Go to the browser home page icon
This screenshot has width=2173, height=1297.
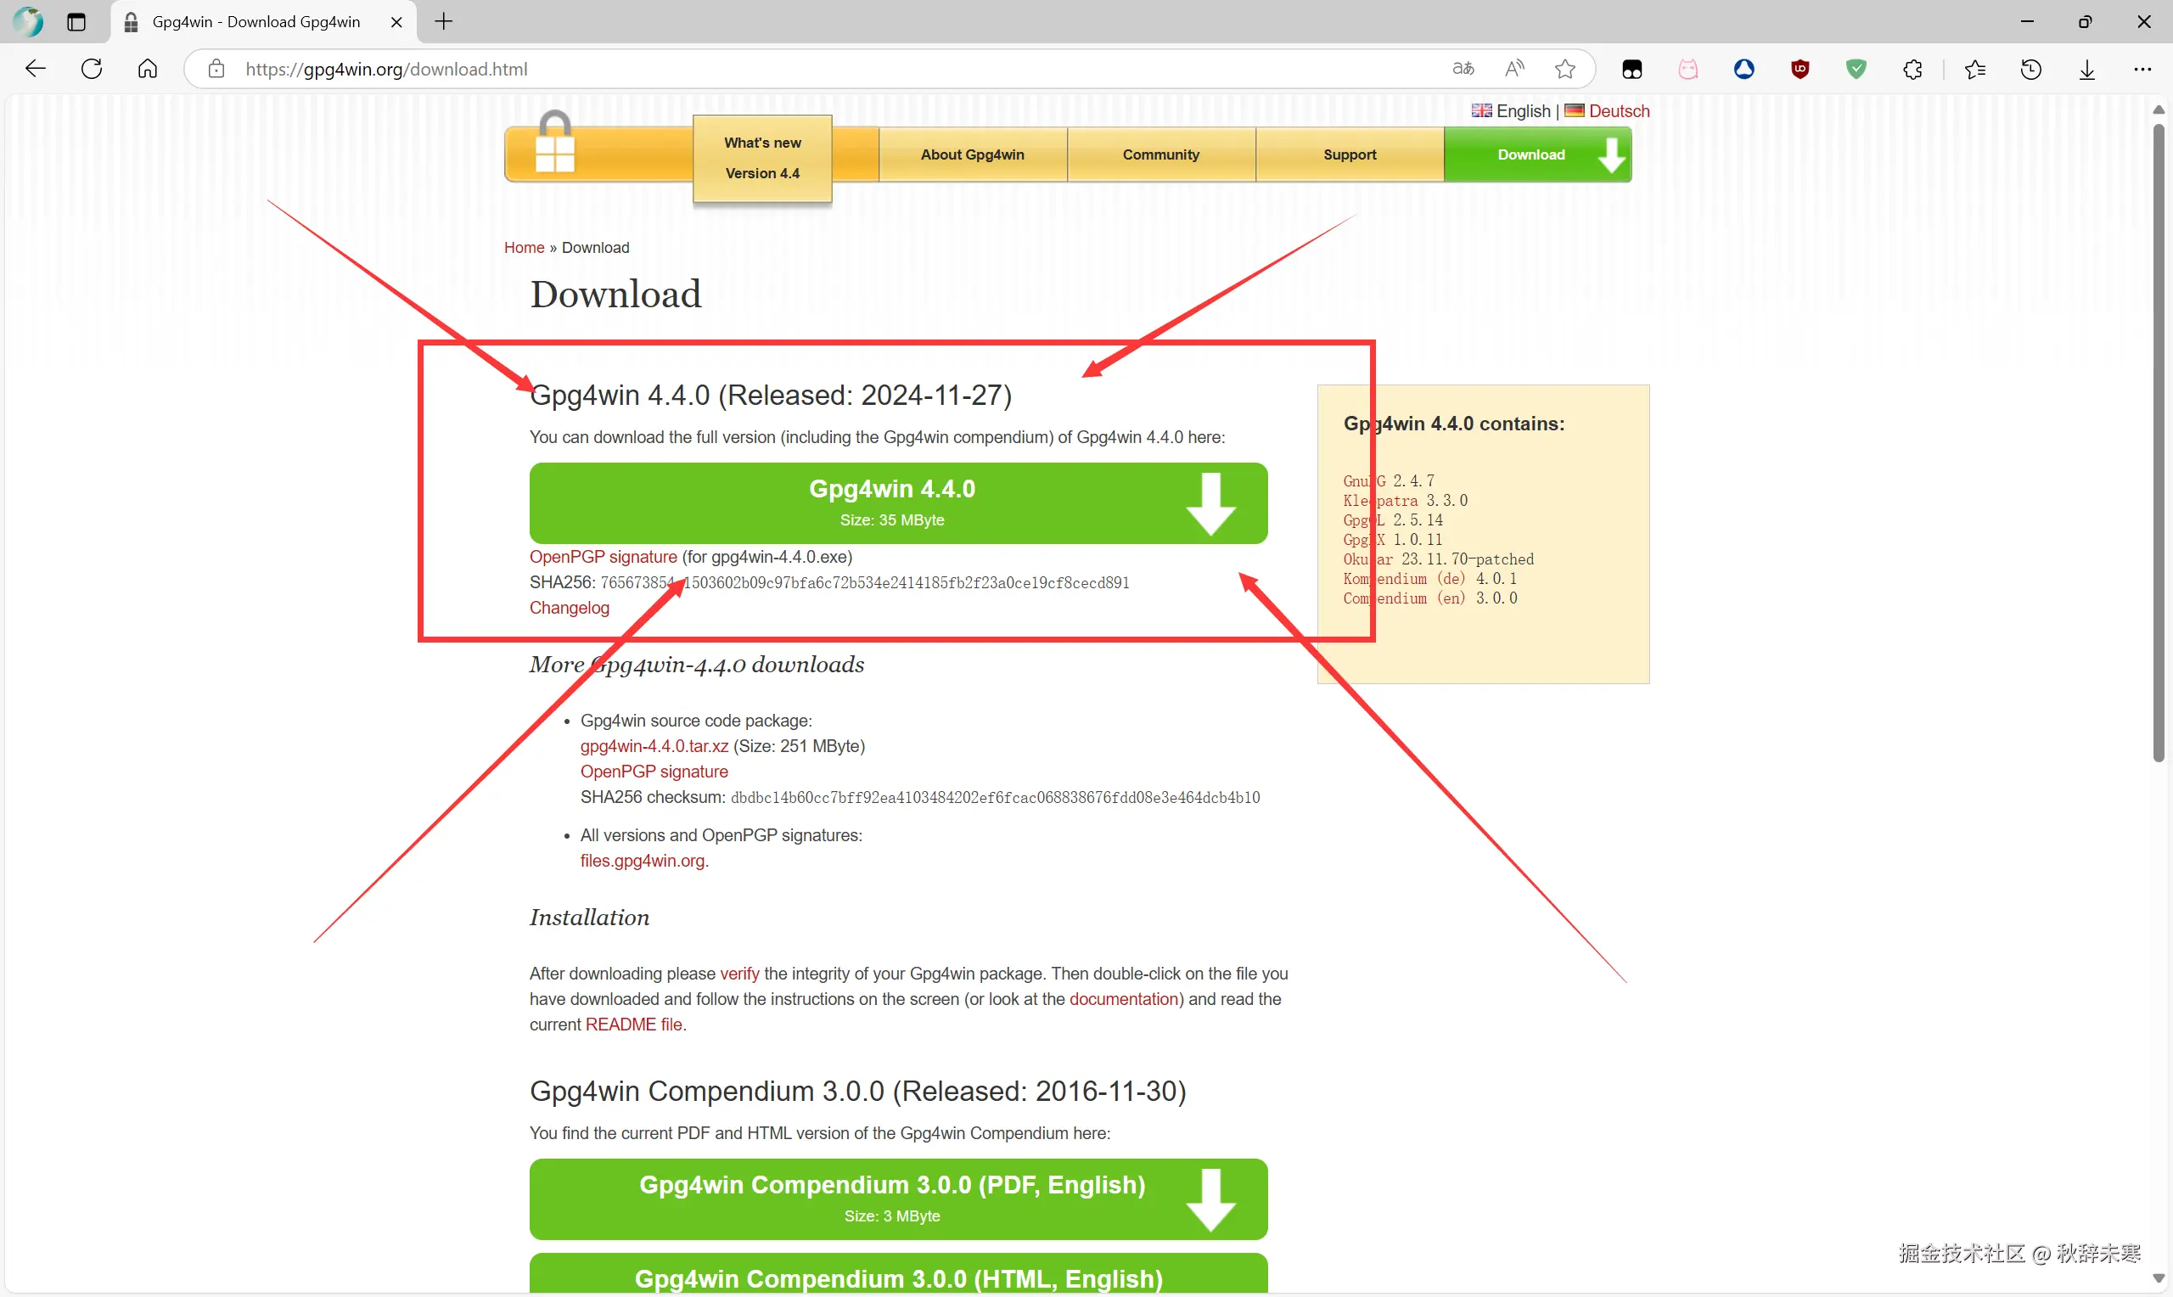coord(148,69)
